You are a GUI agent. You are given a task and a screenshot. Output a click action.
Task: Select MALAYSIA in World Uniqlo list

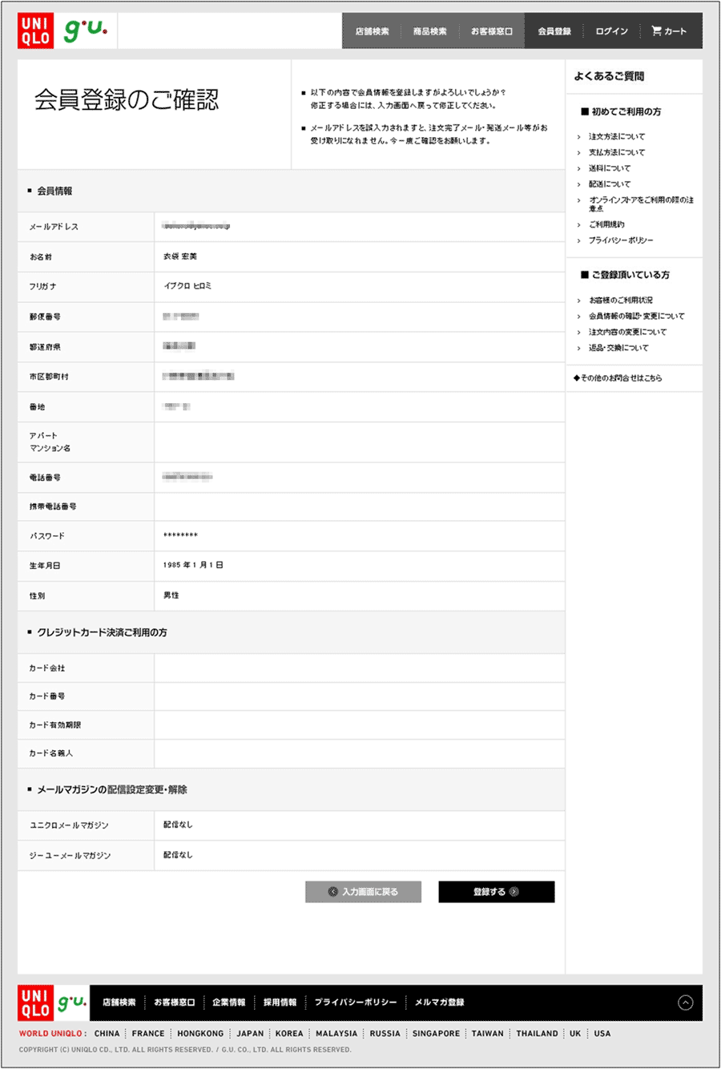point(336,1034)
